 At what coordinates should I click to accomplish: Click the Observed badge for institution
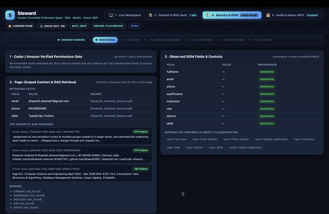coord(267,101)
